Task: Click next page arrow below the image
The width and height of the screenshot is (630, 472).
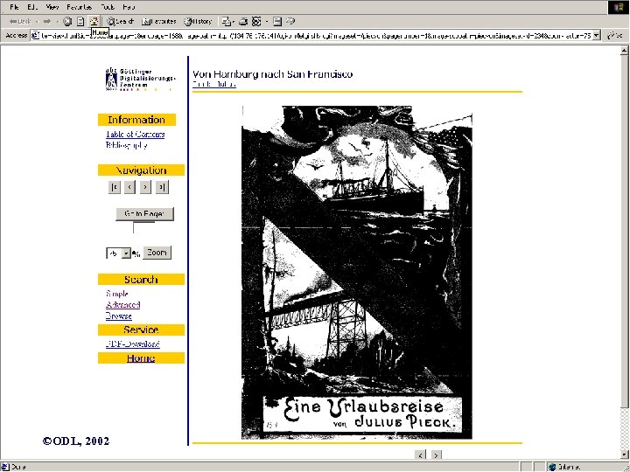Action: click(x=437, y=455)
